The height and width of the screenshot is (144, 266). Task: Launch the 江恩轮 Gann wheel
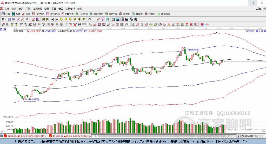(125, 14)
